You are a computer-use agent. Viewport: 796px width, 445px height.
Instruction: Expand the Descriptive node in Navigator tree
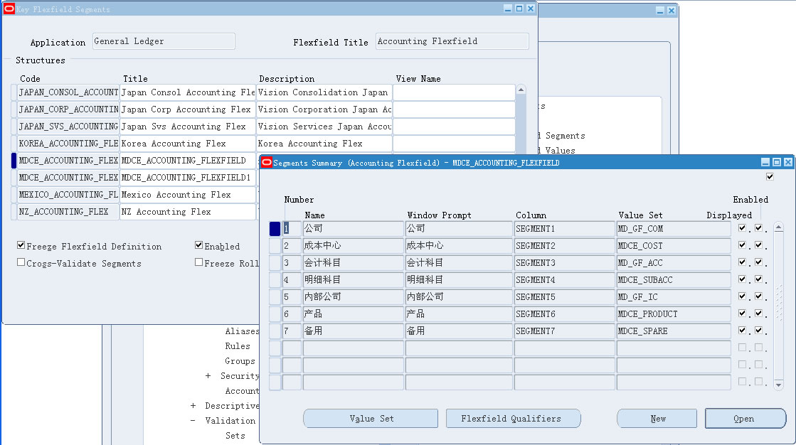193,406
